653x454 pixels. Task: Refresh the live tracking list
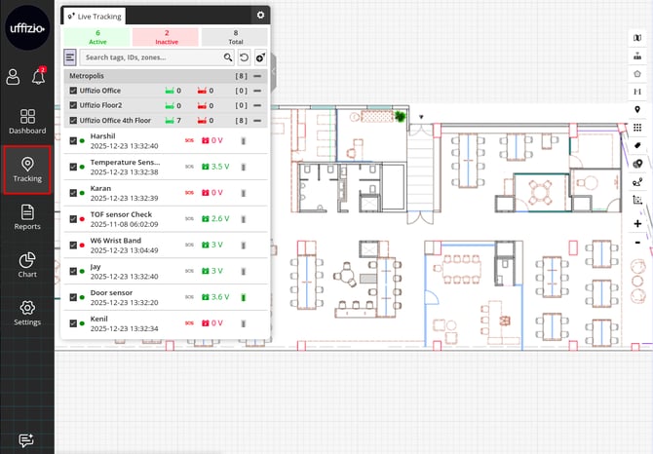click(x=245, y=58)
